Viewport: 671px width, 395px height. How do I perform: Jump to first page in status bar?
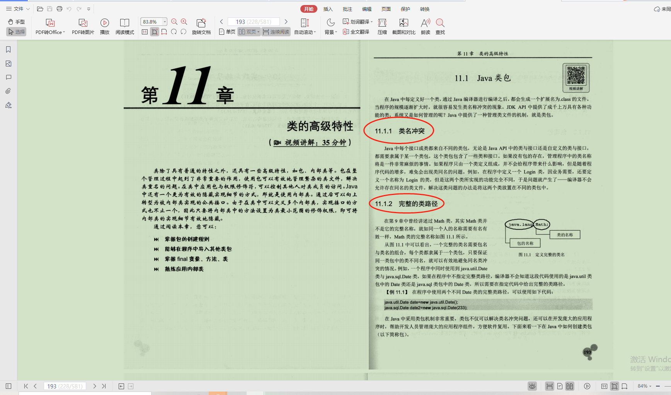pyautogui.click(x=26, y=386)
